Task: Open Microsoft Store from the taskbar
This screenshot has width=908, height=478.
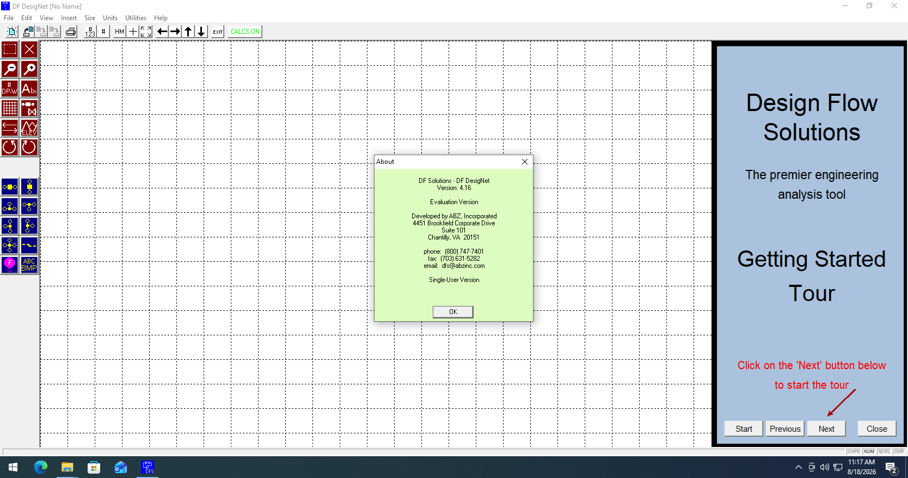Action: point(94,467)
